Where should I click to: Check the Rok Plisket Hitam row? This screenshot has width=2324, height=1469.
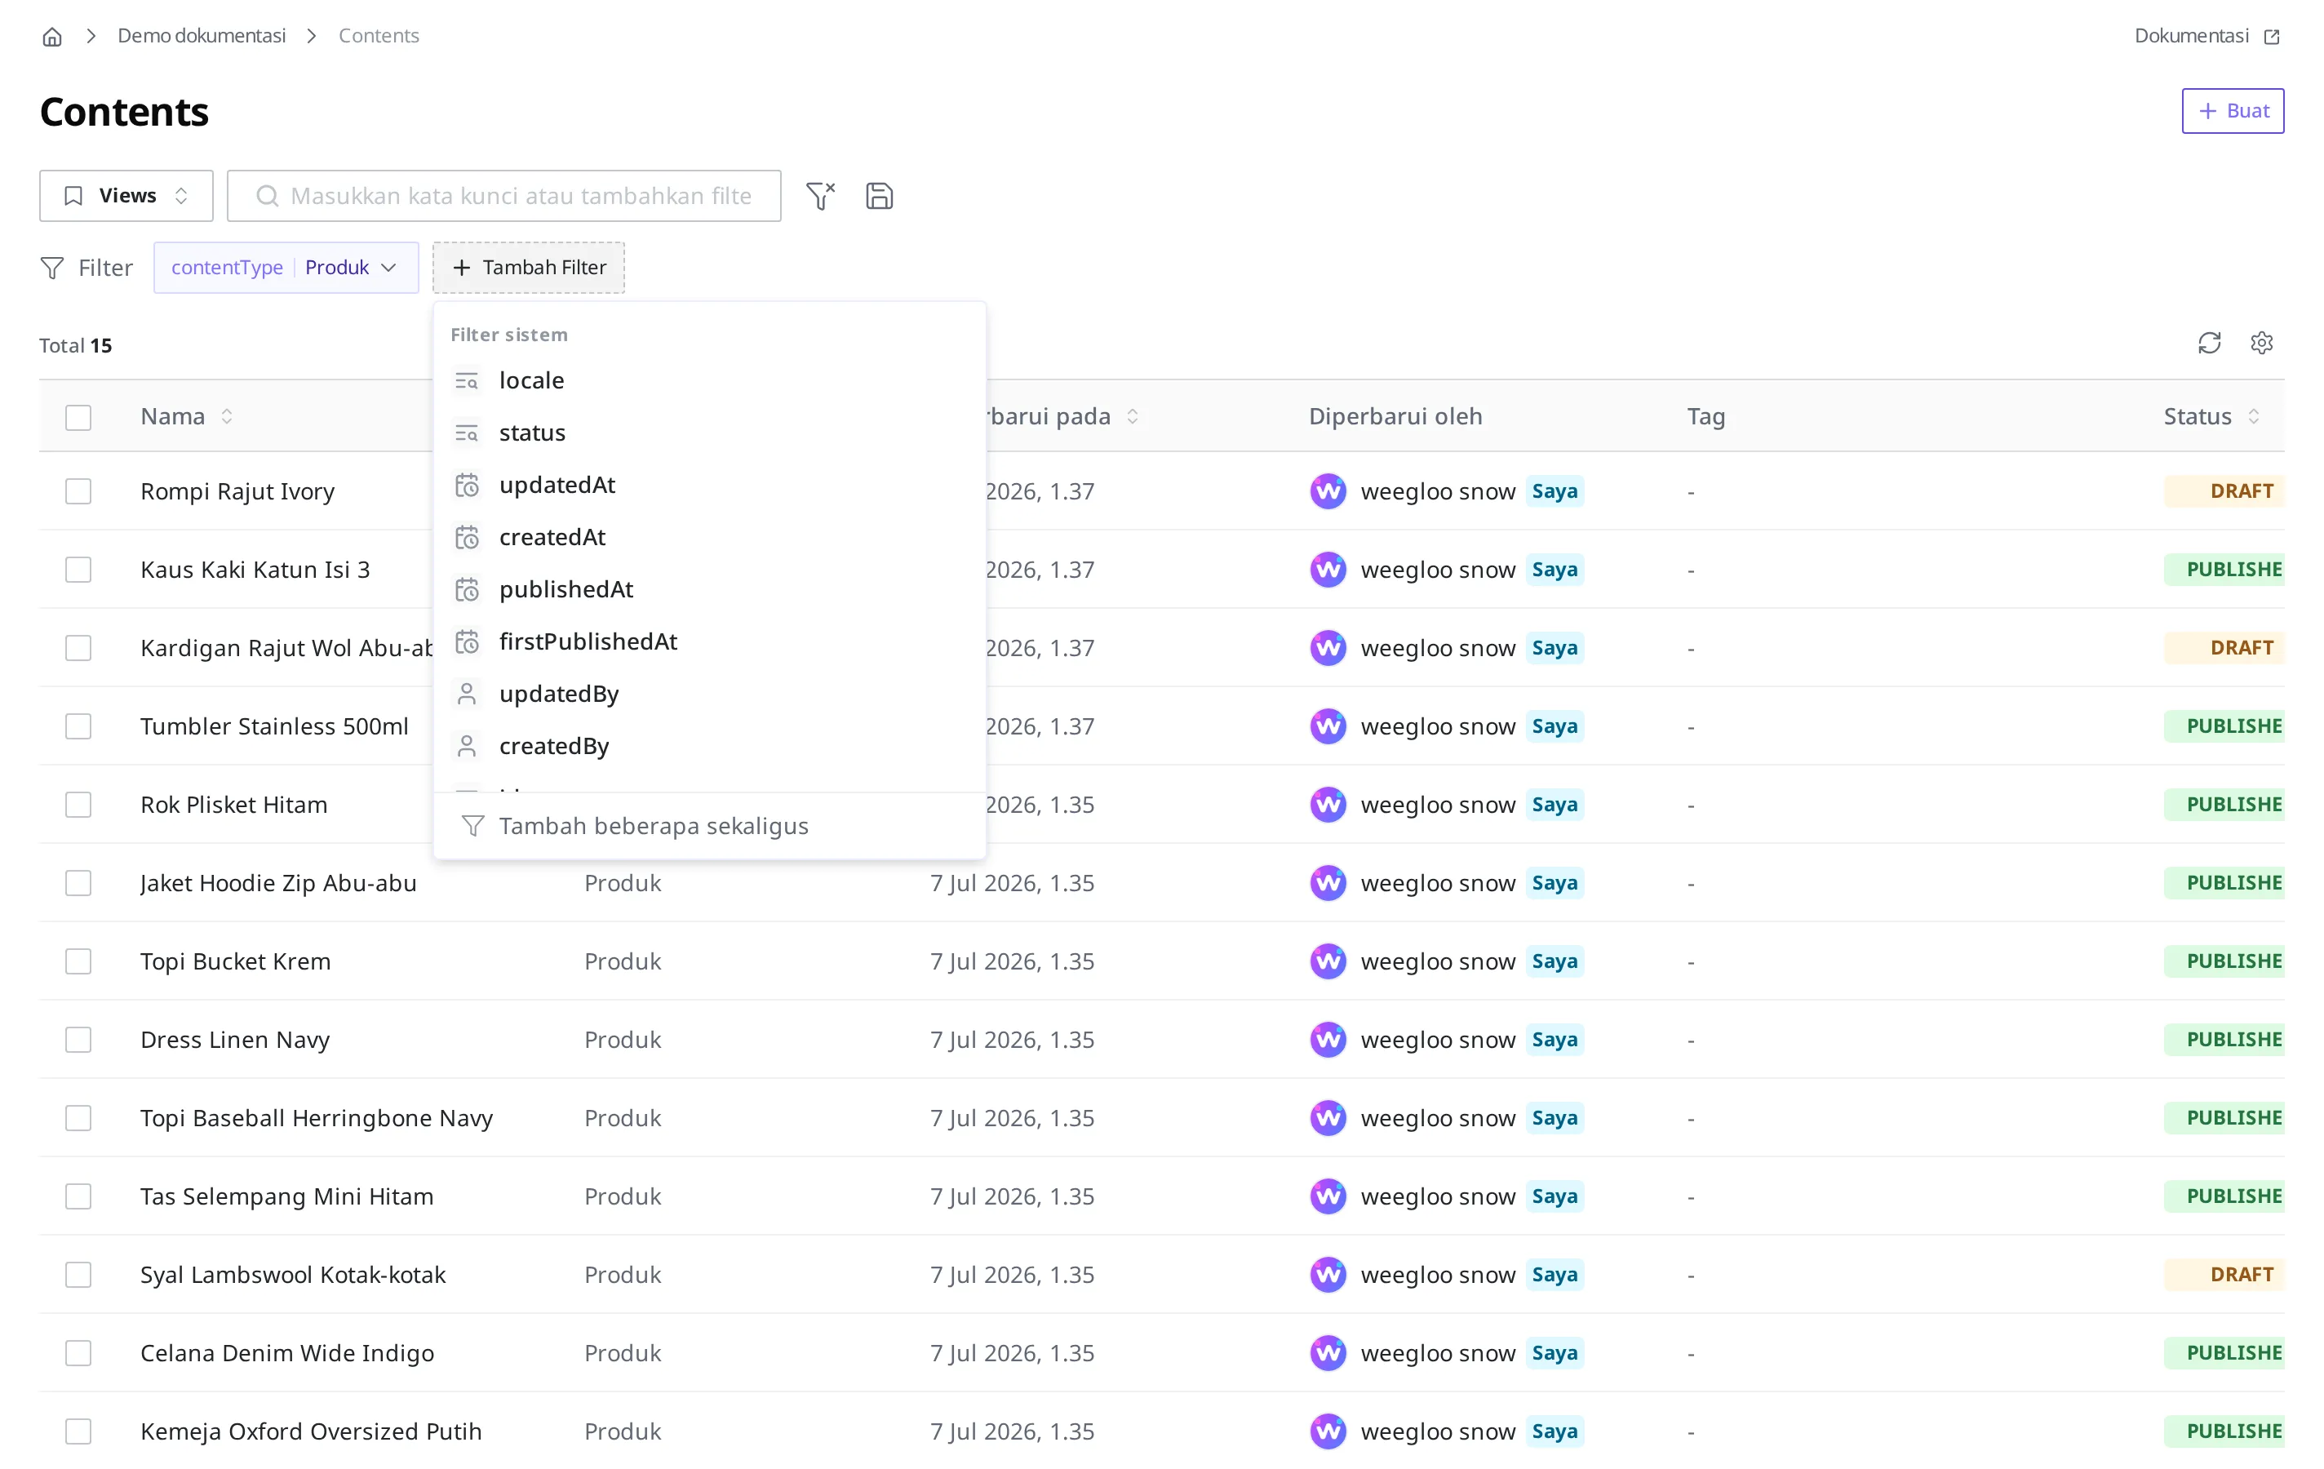pyautogui.click(x=78, y=805)
